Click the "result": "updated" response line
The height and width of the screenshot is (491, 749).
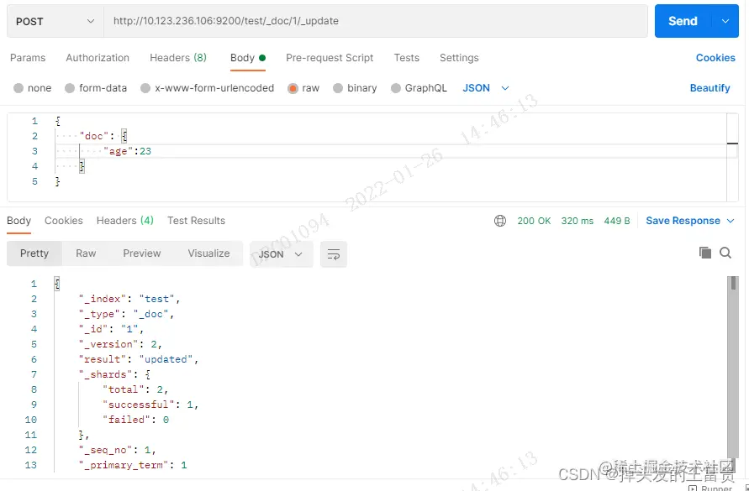(x=139, y=359)
